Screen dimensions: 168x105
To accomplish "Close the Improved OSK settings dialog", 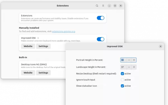I will coord(160,46).
